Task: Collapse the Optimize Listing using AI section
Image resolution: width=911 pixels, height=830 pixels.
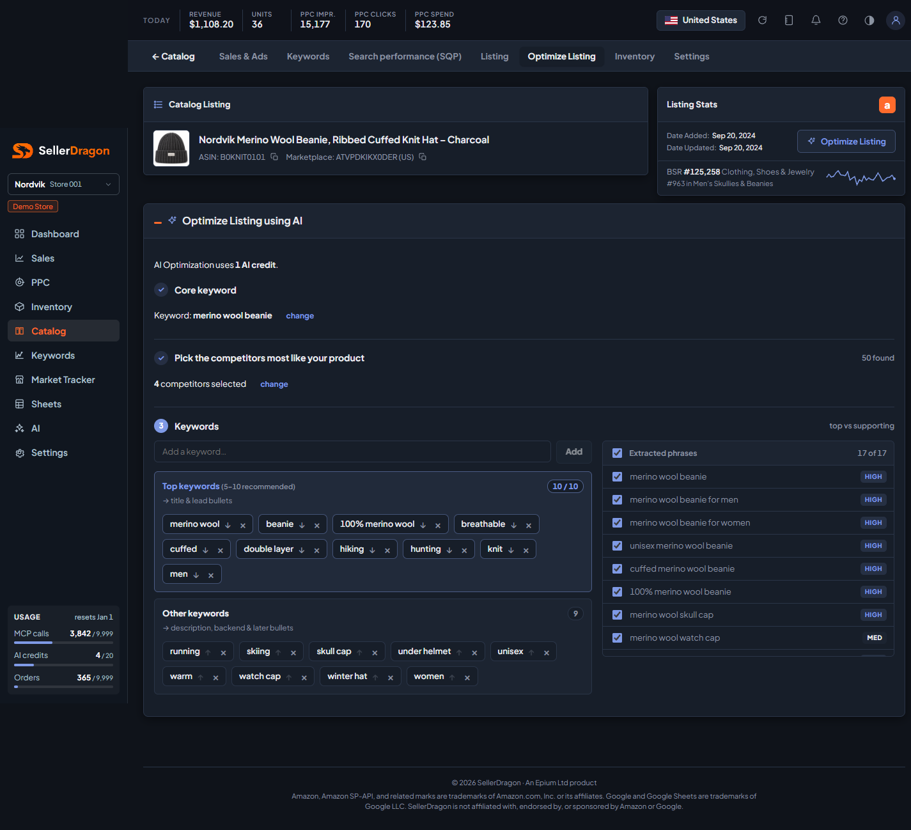Action: (x=158, y=222)
